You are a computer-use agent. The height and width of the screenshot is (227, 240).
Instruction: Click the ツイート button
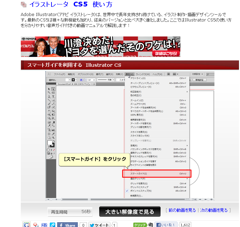pos(100,225)
